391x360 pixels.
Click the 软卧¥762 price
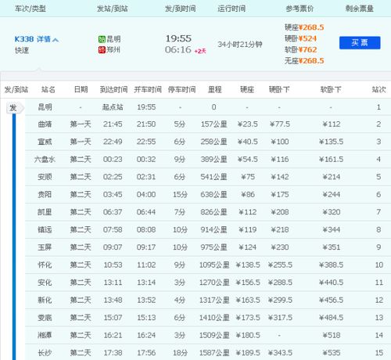coord(301,49)
